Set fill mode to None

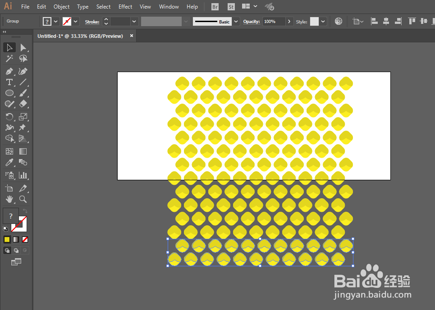click(25, 240)
